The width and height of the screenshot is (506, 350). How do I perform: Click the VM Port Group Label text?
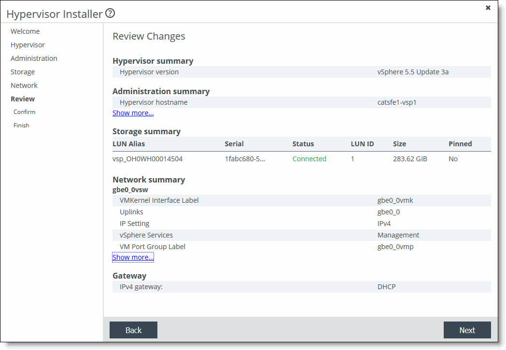click(153, 247)
